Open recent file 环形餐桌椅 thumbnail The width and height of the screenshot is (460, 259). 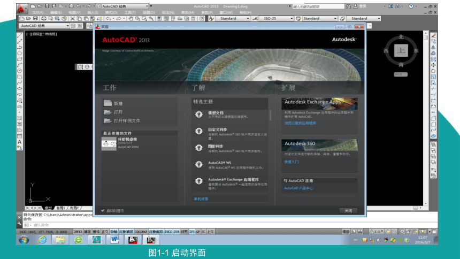coord(109,144)
